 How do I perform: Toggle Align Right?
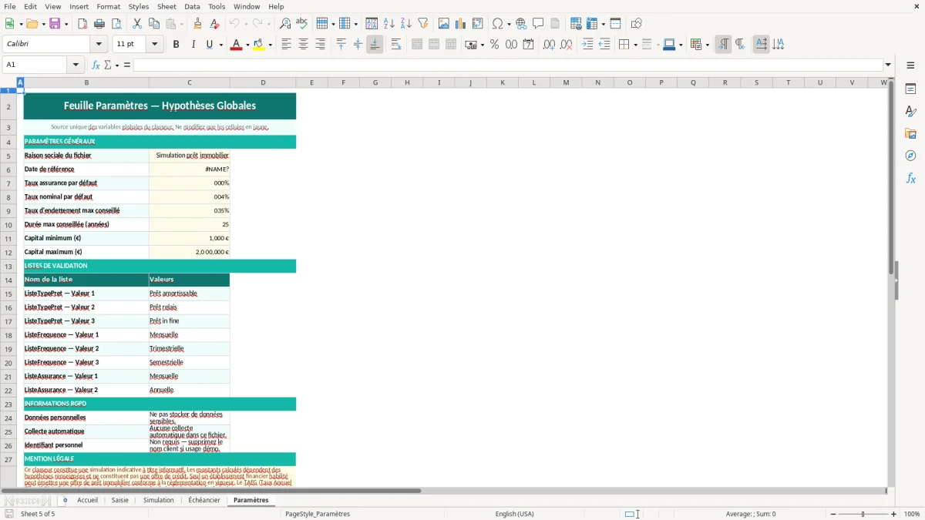point(321,45)
